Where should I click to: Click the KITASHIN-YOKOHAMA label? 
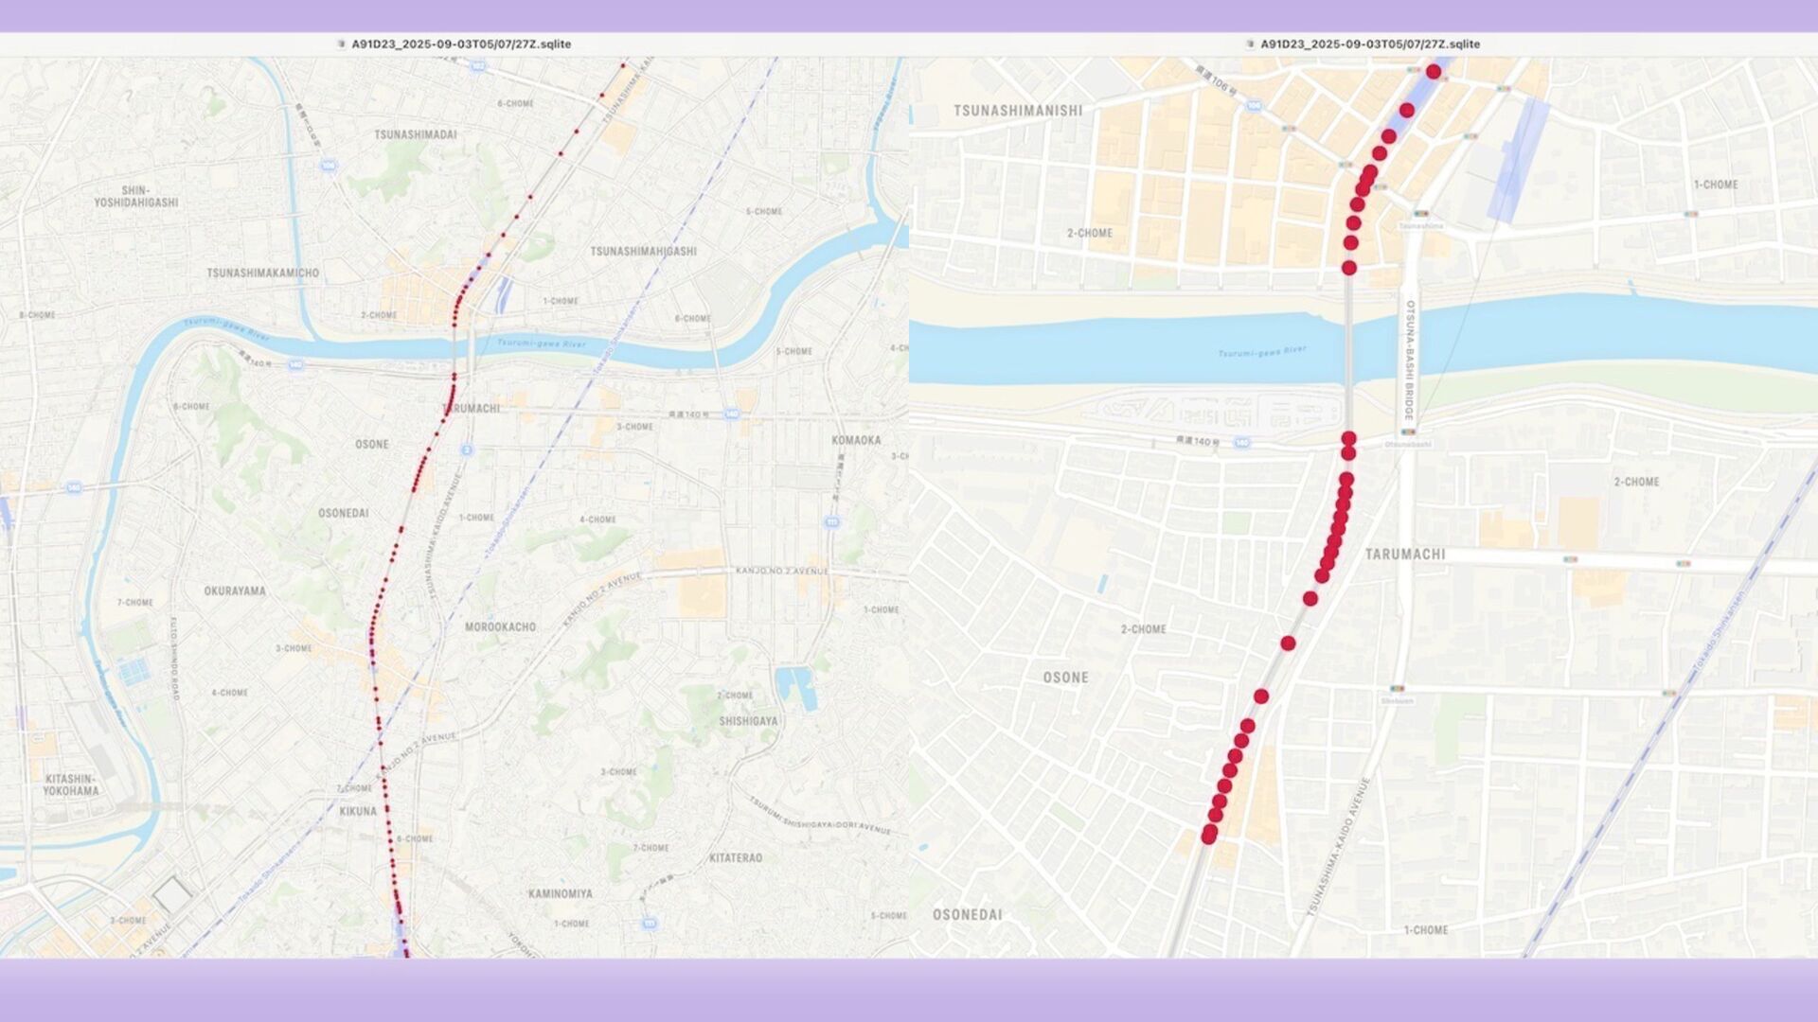point(71,784)
